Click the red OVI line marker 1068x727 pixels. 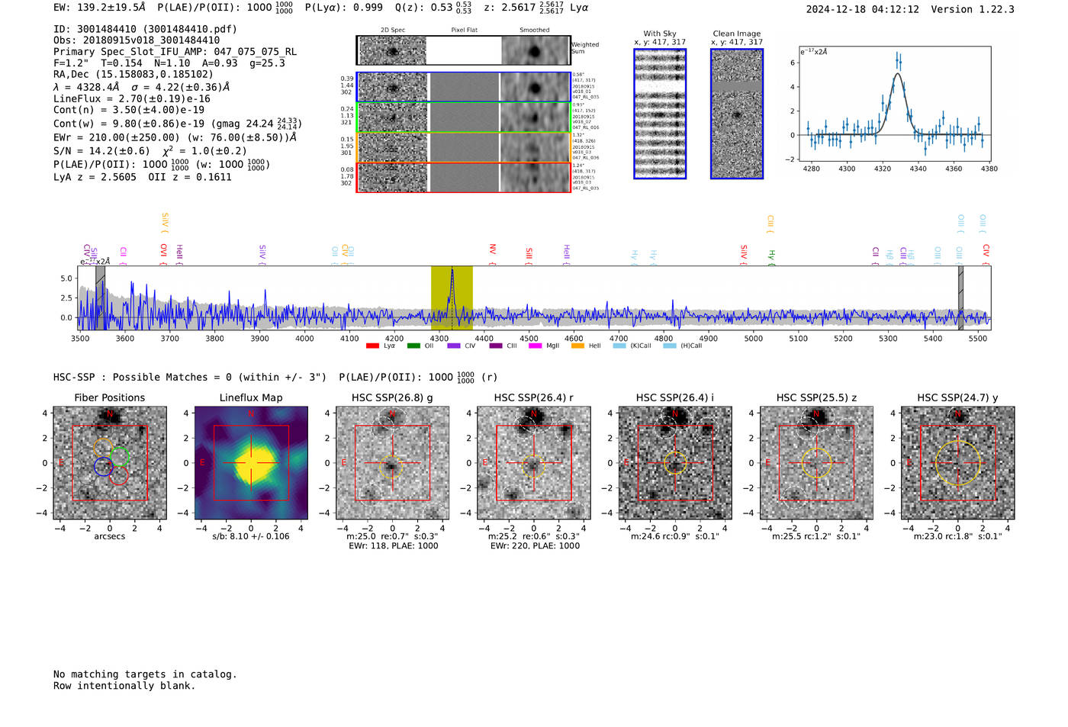[163, 253]
